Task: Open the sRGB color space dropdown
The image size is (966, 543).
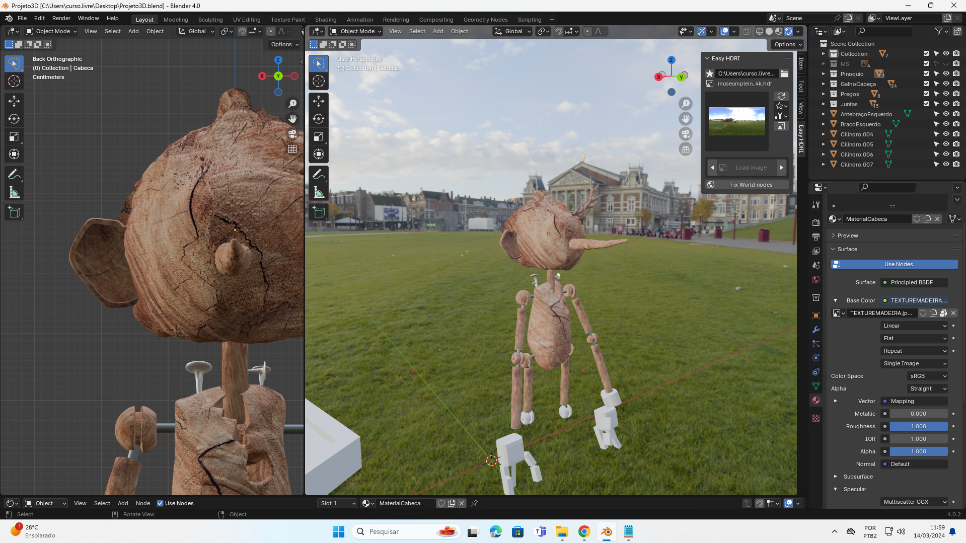Action: (x=928, y=376)
